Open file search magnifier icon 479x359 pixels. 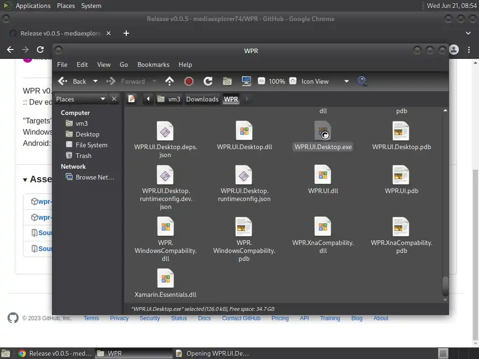coord(362,81)
